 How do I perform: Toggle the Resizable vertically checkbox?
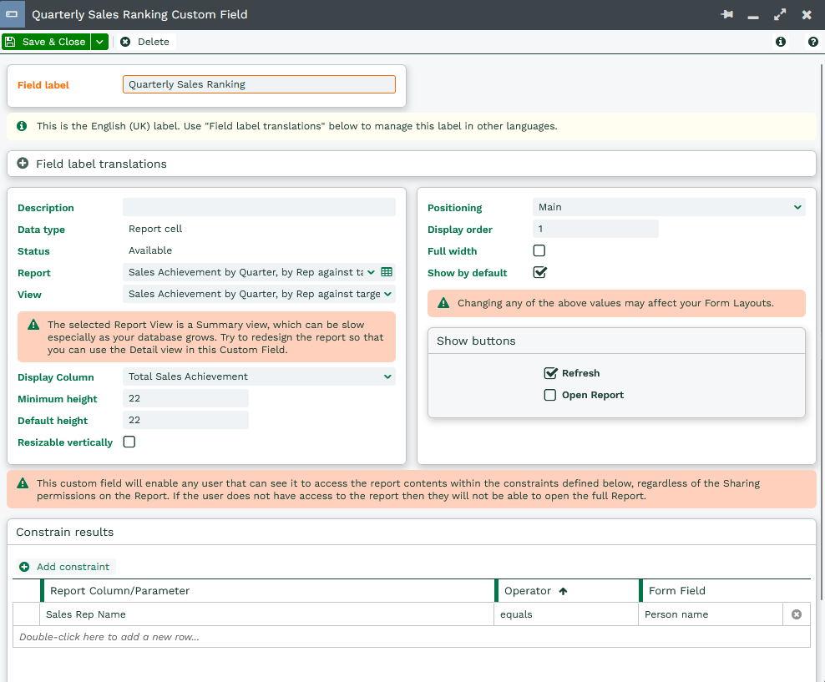129,442
